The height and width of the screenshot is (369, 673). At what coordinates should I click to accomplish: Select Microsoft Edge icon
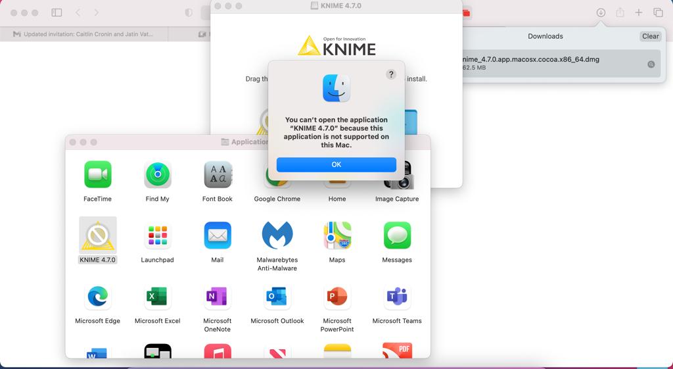pos(97,297)
